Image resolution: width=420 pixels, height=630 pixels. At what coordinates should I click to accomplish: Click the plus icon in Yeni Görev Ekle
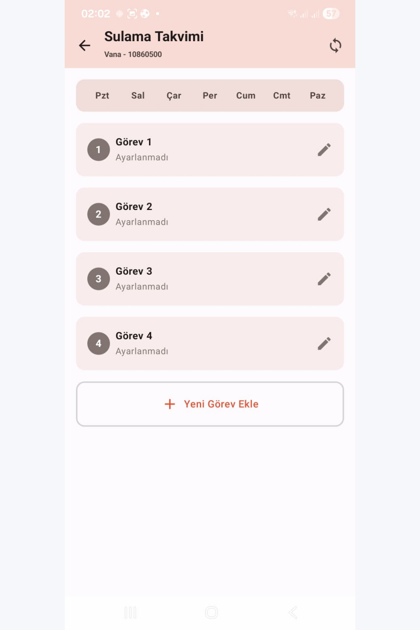tap(169, 404)
